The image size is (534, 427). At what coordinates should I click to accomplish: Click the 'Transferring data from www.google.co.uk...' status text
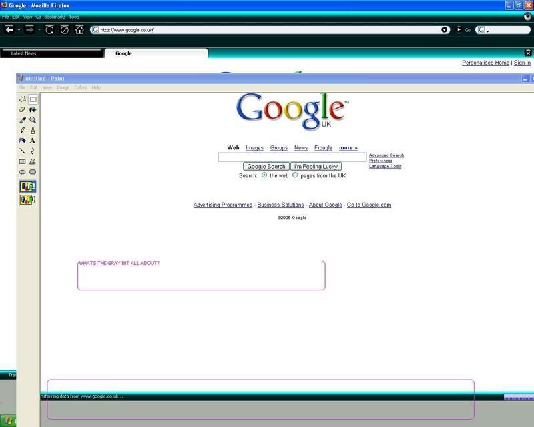[81, 396]
